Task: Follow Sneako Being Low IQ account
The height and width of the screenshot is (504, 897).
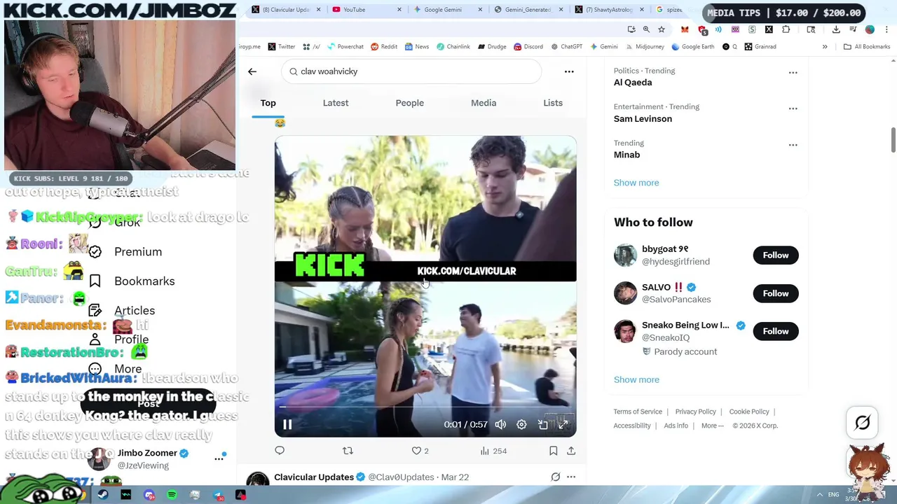Action: pyautogui.click(x=776, y=331)
